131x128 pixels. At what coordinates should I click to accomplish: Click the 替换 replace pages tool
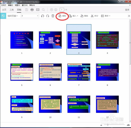[84, 16]
